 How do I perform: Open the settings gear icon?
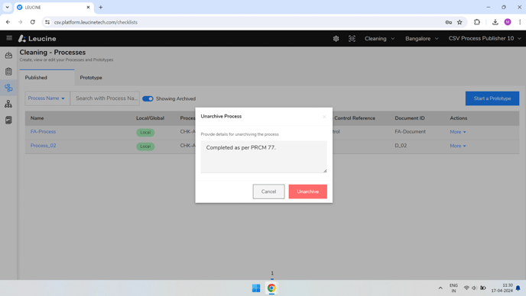(336, 38)
